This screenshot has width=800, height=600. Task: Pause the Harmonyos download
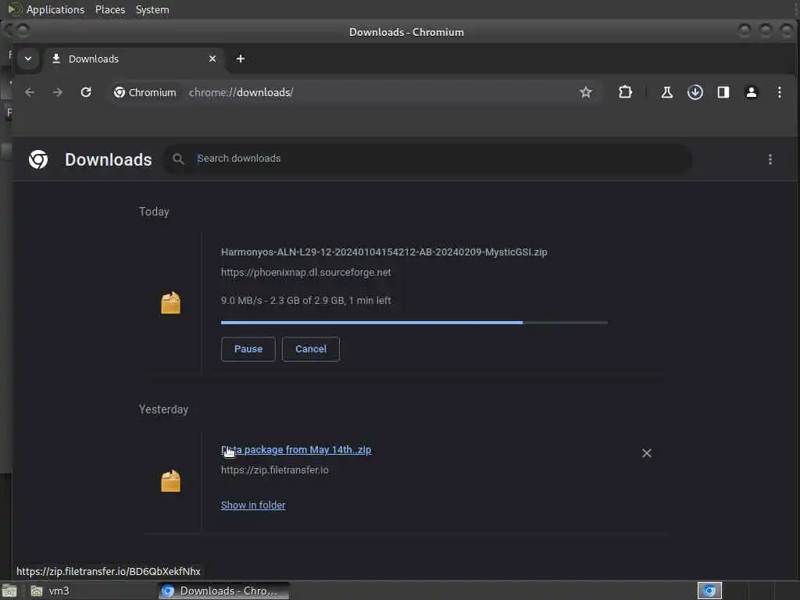click(x=248, y=349)
